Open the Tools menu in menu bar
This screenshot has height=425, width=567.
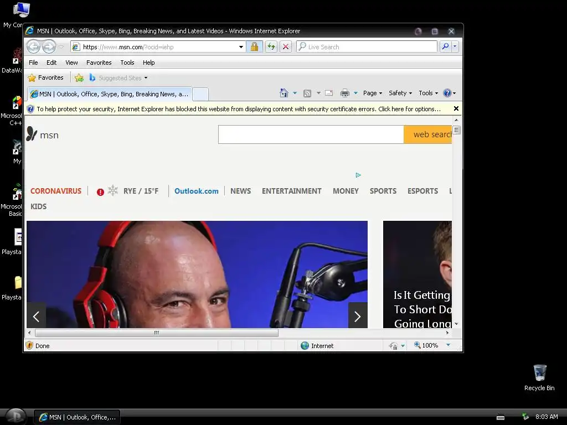click(x=127, y=63)
